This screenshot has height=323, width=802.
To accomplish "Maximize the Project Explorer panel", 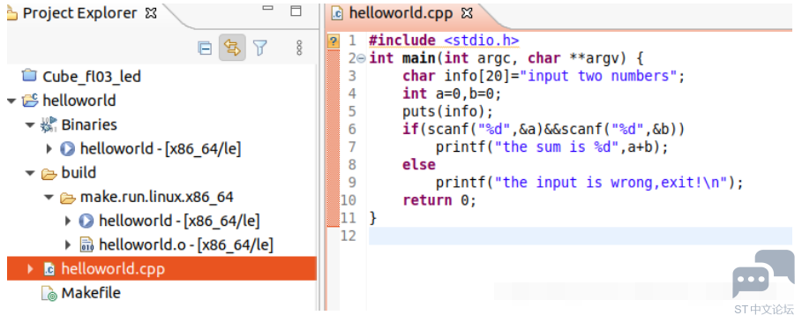I will pyautogui.click(x=296, y=11).
